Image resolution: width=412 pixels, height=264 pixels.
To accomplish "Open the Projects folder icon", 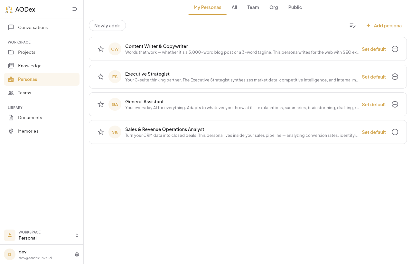I will 11,52.
